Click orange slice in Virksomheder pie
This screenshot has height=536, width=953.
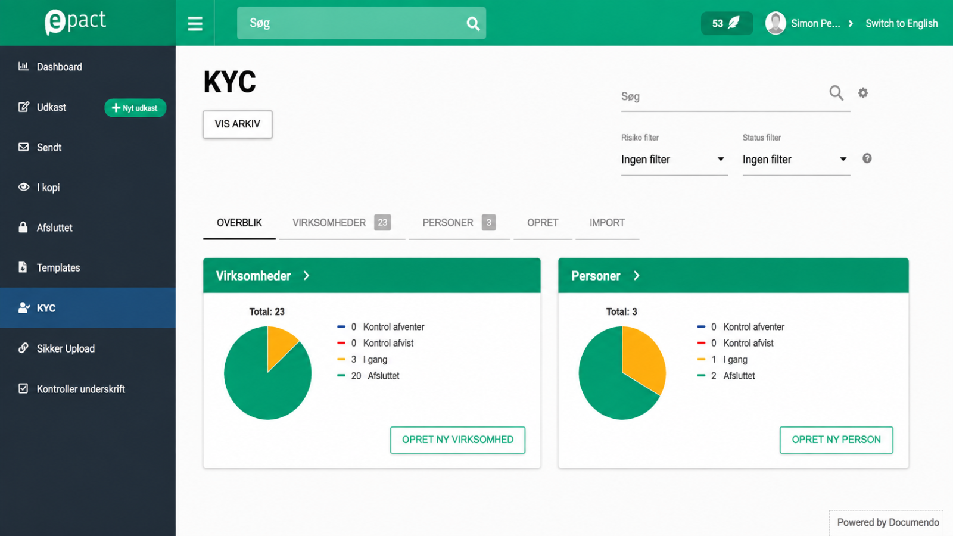280,344
